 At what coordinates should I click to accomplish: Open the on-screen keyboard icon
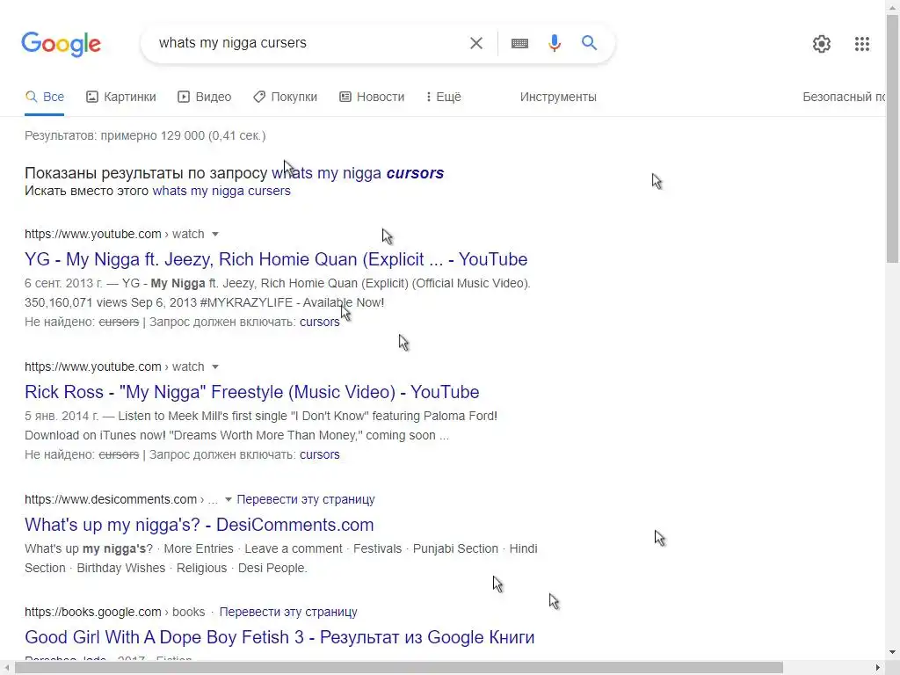tap(519, 43)
